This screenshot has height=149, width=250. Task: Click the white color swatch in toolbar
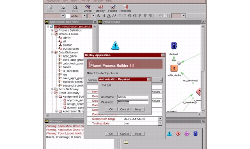[68, 16]
